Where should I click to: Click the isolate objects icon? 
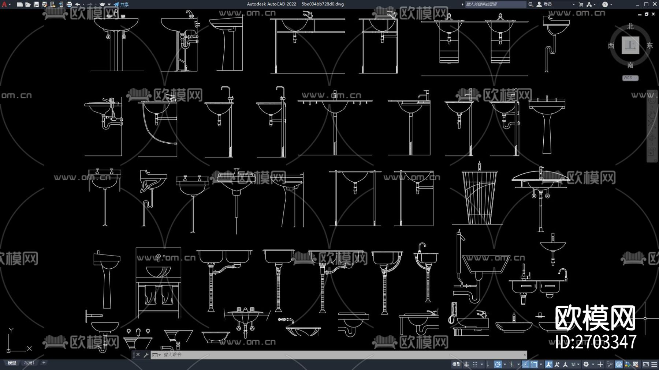click(610, 364)
